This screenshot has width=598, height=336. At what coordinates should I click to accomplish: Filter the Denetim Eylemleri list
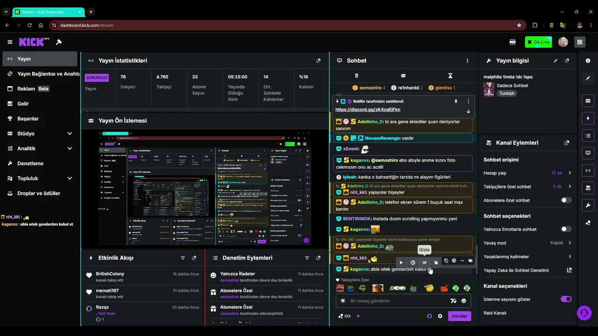(x=307, y=258)
